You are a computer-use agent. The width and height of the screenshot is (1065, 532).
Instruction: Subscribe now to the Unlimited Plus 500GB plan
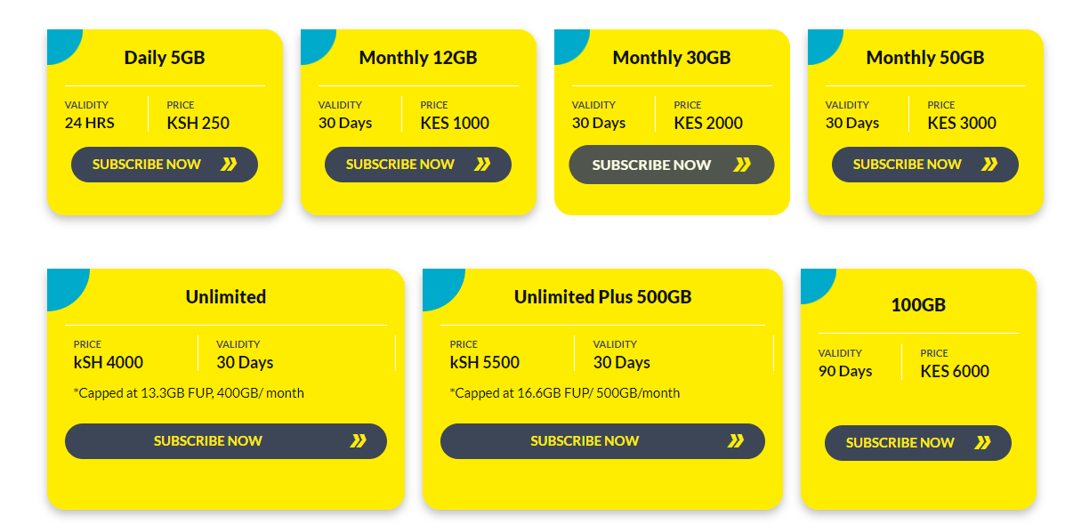click(x=602, y=440)
